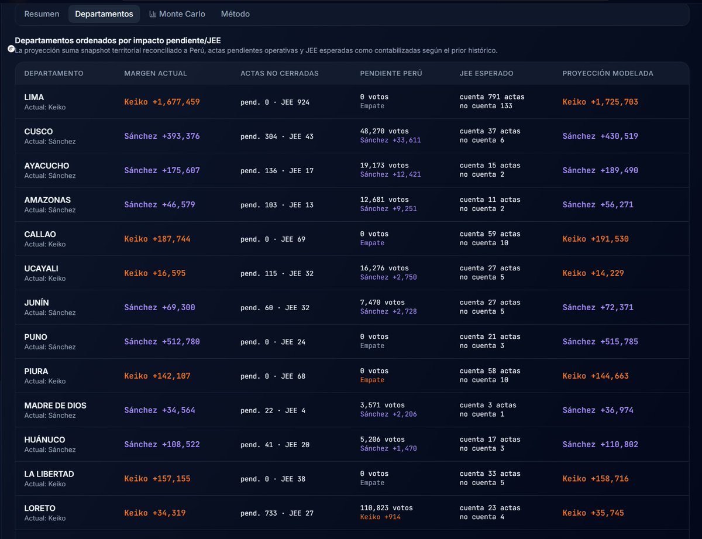Click Cusco margin Sánchez +393,376
Viewport: 702px width, 539px height.
(162, 136)
